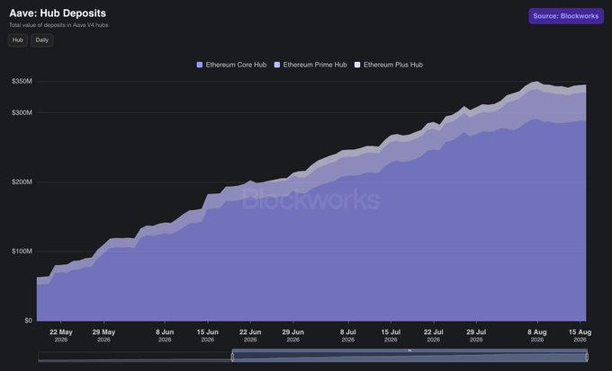Screen dimensions: 612x371
Task: Click the 22 Jul date label
Action: (x=433, y=335)
